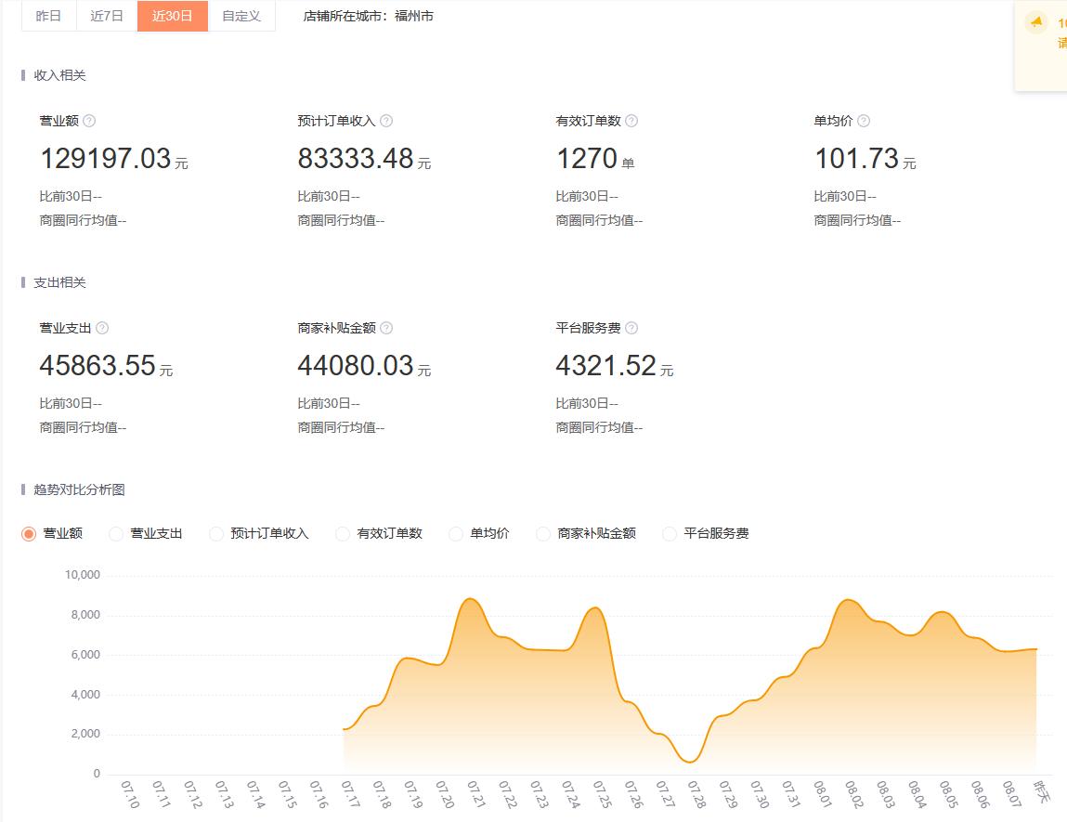Click the 07.21 peak on trend chart

tap(472, 599)
